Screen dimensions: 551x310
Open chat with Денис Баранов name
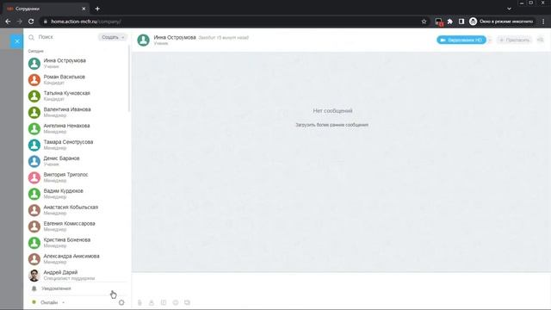[61, 158]
